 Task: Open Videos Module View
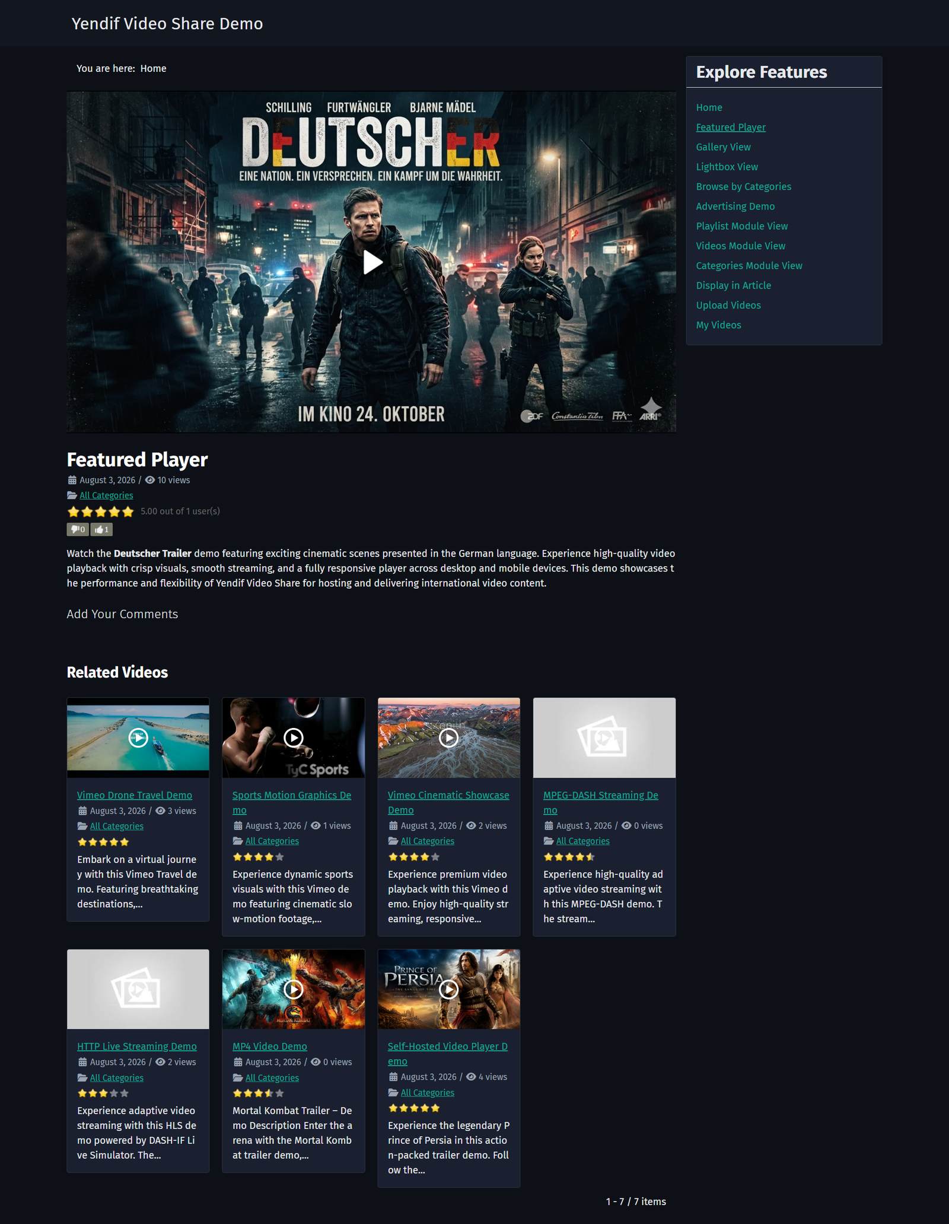point(741,246)
